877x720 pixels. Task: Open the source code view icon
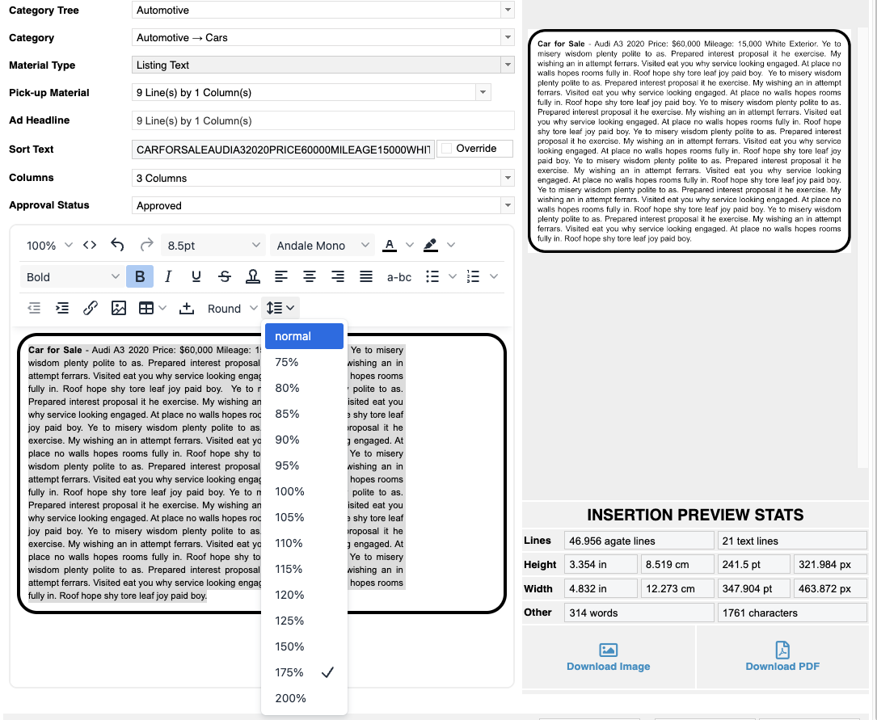90,245
